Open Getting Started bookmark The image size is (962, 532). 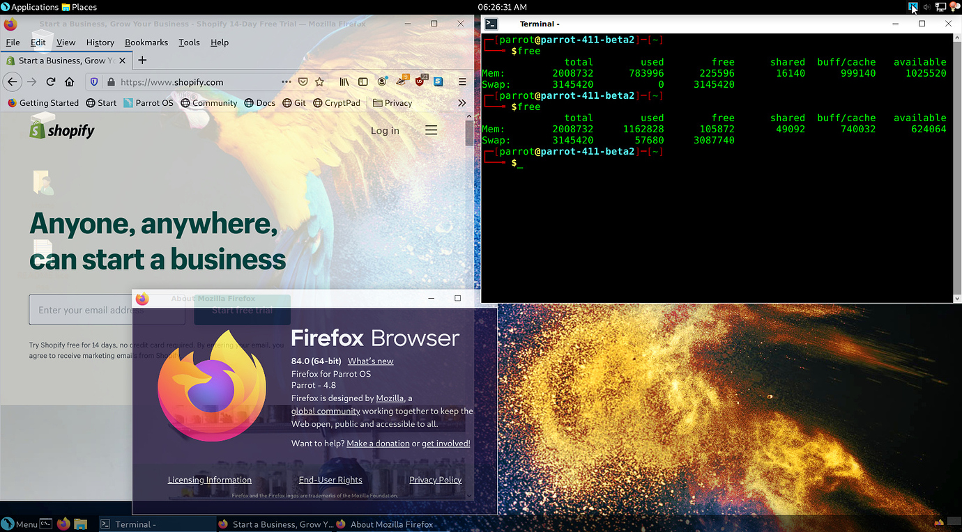[43, 102]
